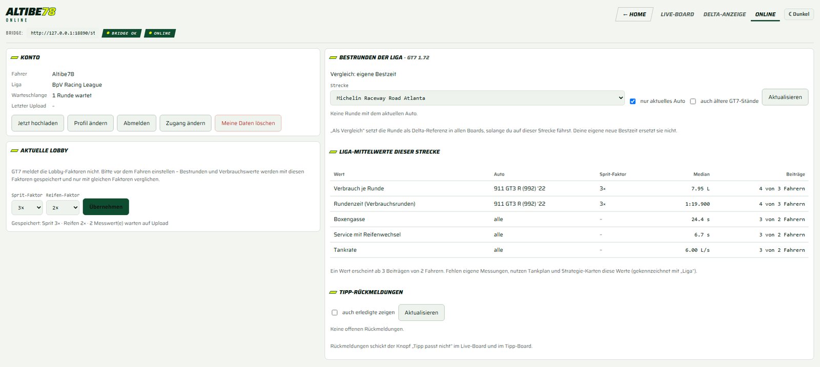Open the Delta-Anzeige tab
This screenshot has height=367, width=820.
[724, 14]
